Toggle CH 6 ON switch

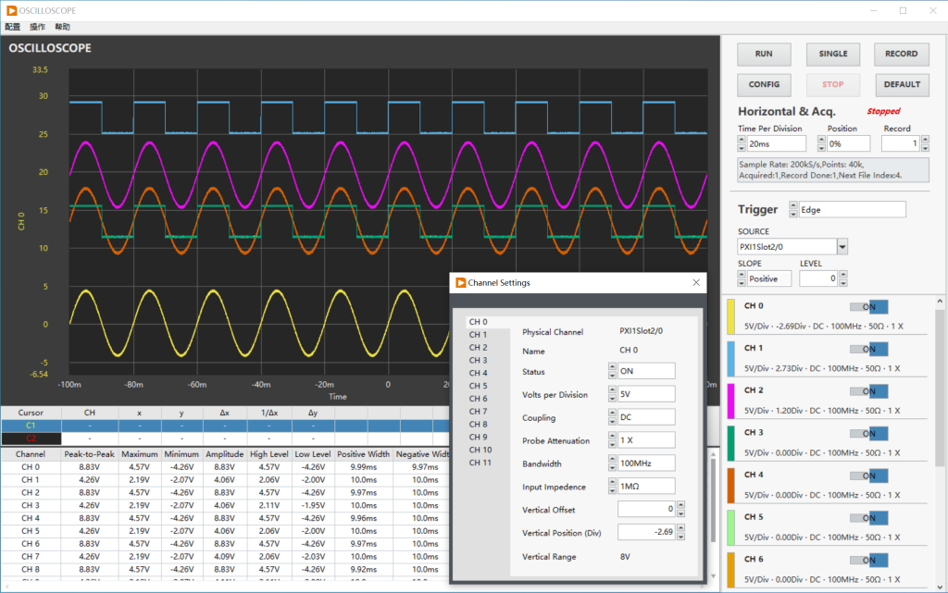click(868, 561)
